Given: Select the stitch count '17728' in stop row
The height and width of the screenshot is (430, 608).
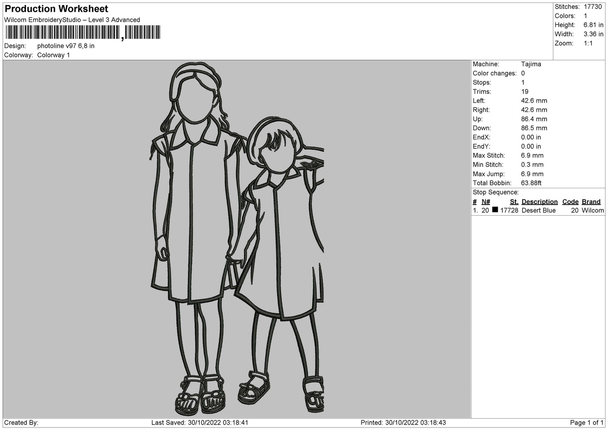Looking at the screenshot, I should click(x=509, y=211).
